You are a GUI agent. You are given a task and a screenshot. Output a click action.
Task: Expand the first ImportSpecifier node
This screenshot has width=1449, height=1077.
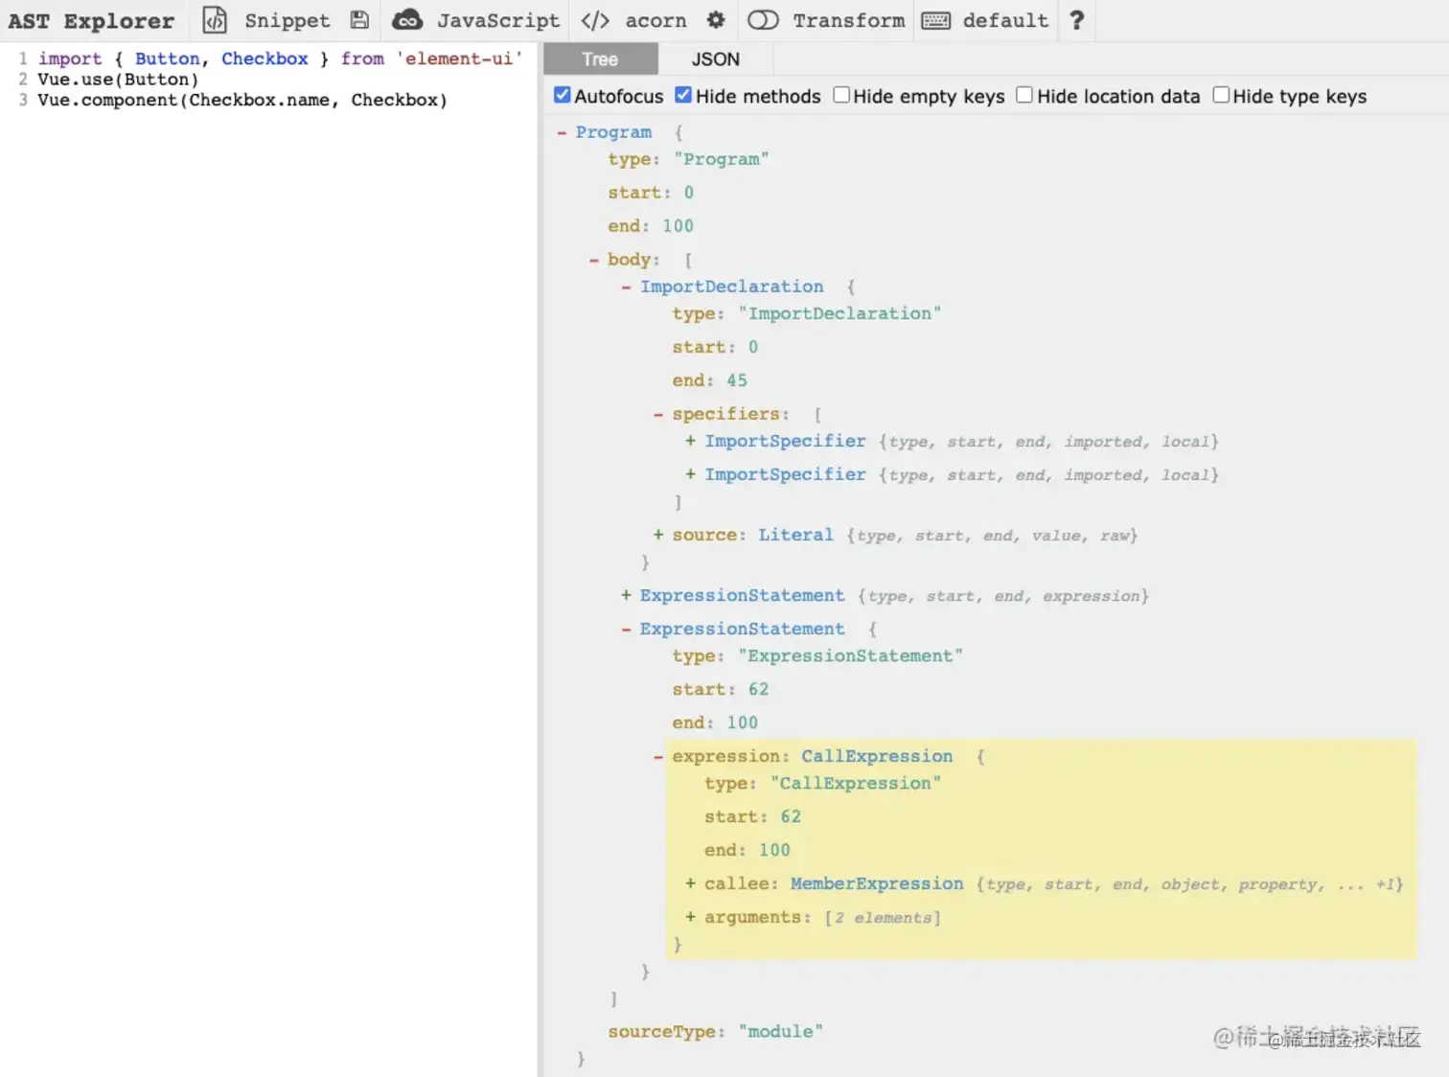pyautogui.click(x=690, y=441)
